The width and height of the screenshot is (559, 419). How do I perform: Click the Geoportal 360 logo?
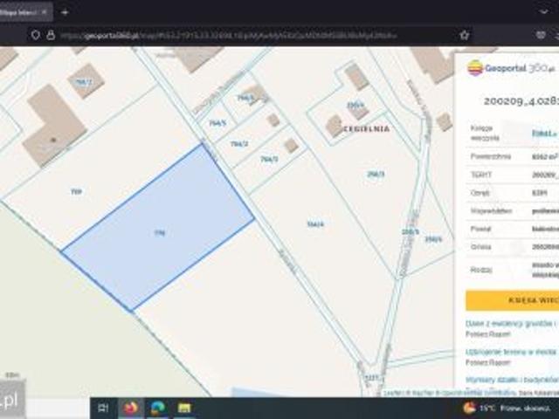pos(511,68)
